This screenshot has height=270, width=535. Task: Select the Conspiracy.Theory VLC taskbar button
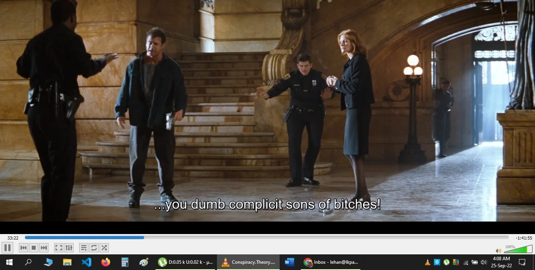[x=248, y=262]
